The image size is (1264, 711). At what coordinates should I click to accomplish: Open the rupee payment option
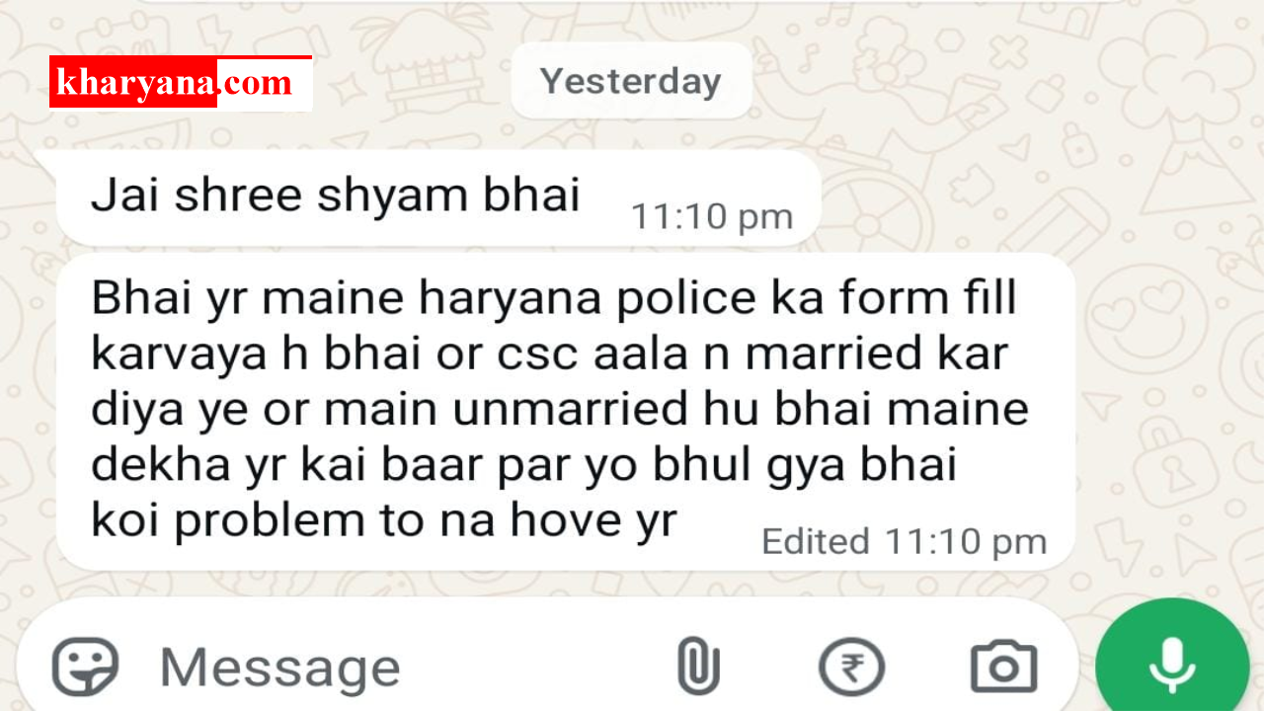[851, 668]
